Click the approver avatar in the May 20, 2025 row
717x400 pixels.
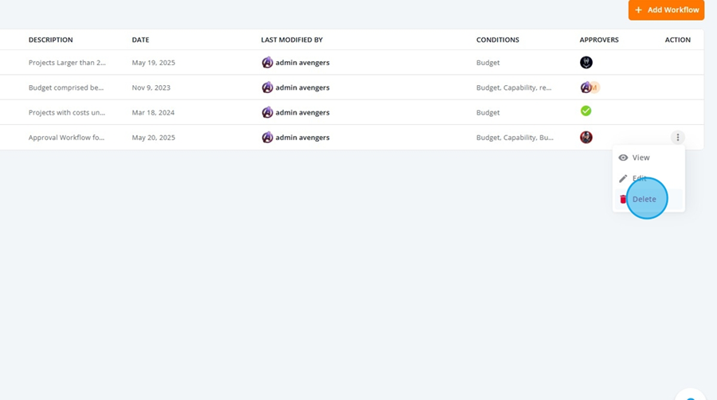click(x=586, y=138)
